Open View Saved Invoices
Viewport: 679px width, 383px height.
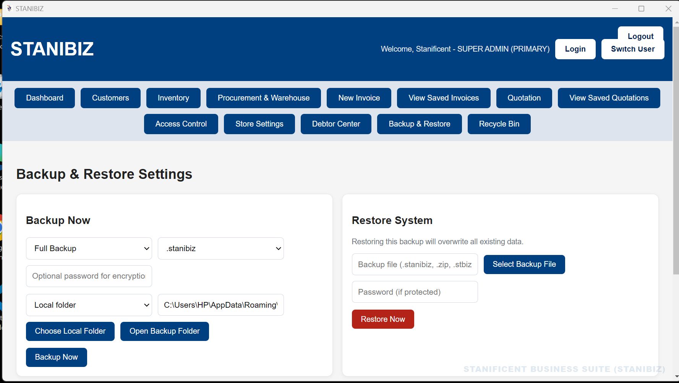[443, 98]
